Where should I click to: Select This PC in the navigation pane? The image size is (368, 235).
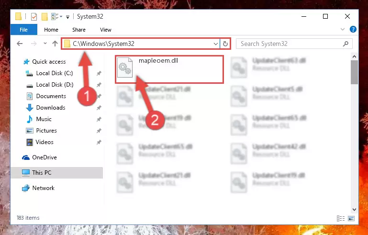tap(57, 173)
